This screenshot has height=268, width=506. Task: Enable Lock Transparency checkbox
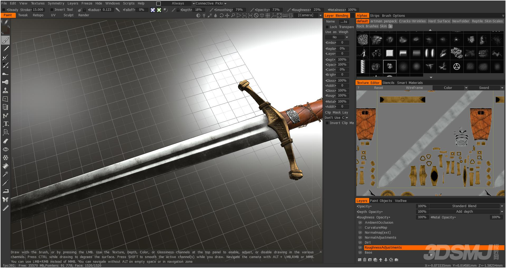point(327,27)
